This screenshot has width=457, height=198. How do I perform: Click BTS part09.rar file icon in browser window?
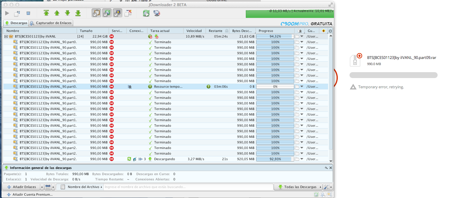[x=355, y=60]
